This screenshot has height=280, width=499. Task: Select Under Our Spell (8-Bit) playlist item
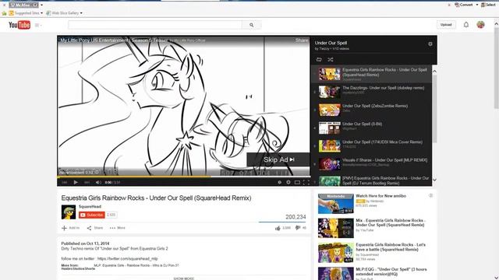(371, 128)
